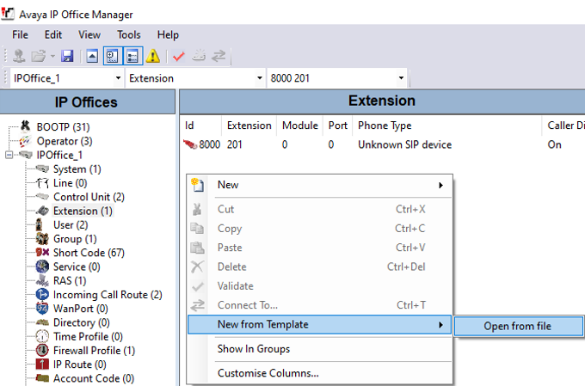Click the Save Configuration floppy disk icon

click(x=67, y=57)
